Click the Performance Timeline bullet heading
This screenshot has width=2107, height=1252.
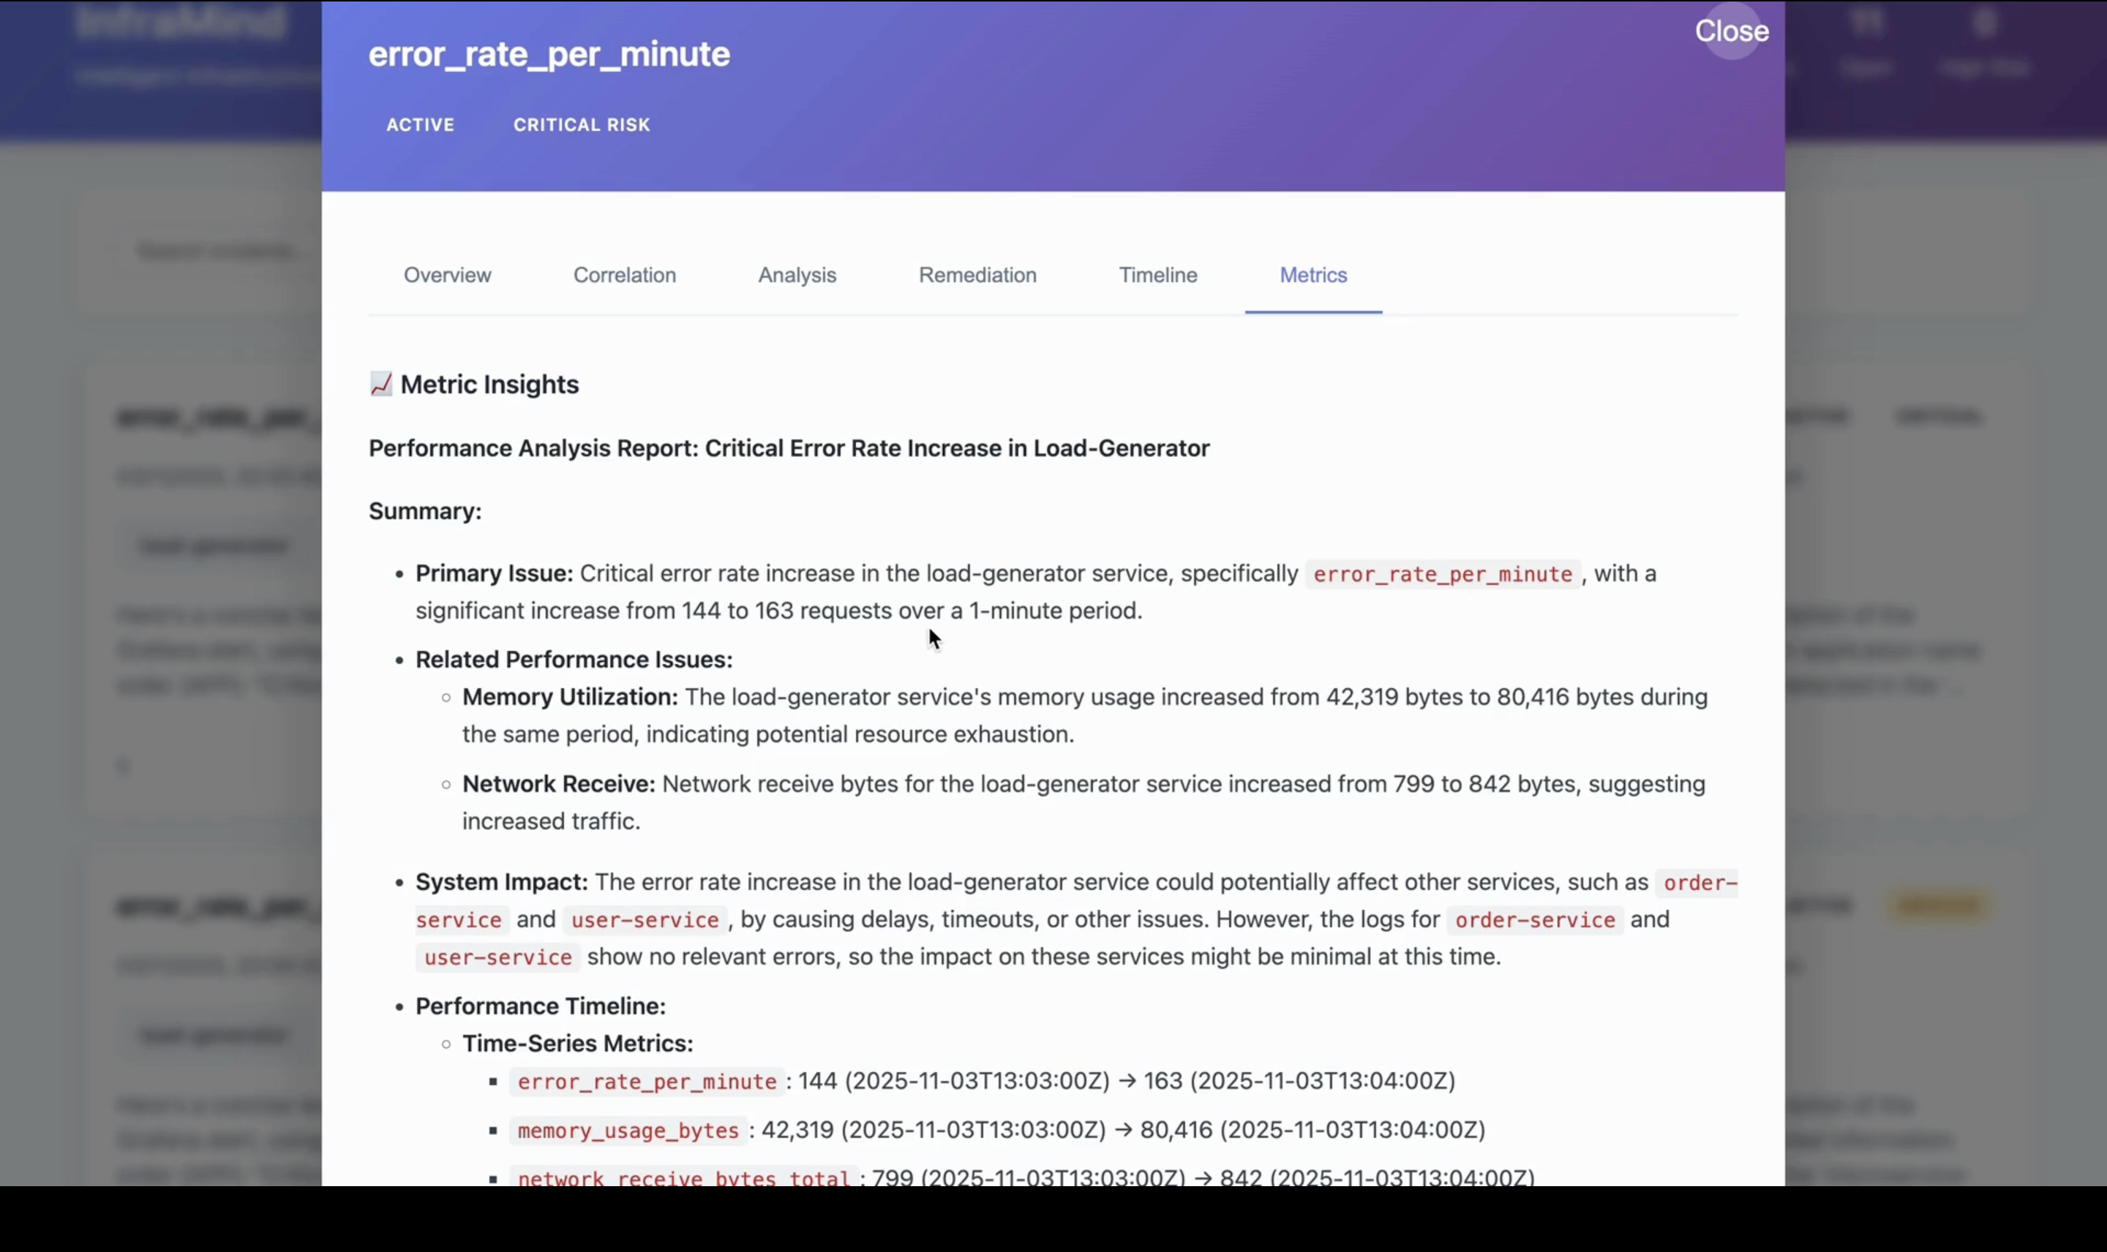(x=540, y=1006)
